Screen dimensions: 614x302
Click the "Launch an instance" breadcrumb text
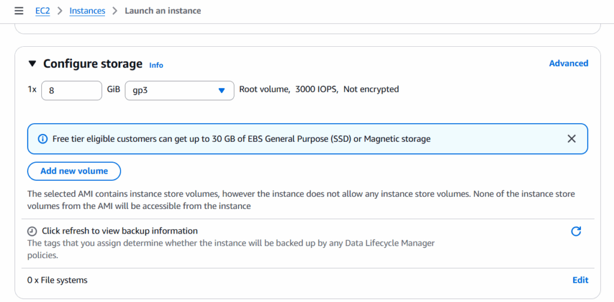(x=162, y=11)
